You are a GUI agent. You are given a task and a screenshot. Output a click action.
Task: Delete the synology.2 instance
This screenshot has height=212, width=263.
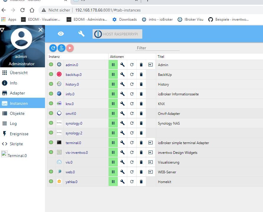pos(141,133)
